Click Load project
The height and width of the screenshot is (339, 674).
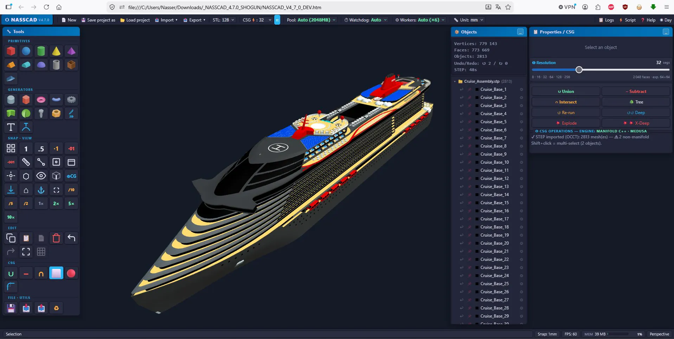pos(135,20)
